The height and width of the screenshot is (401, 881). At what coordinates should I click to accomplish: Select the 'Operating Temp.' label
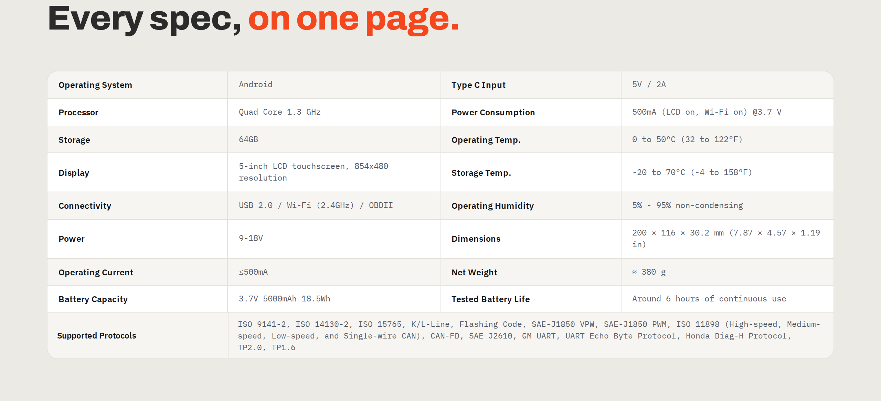point(486,140)
